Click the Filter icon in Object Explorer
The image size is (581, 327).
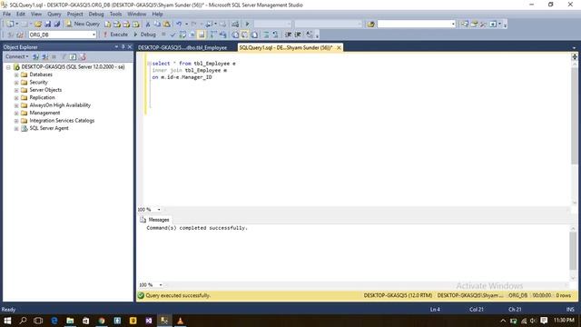click(64, 56)
